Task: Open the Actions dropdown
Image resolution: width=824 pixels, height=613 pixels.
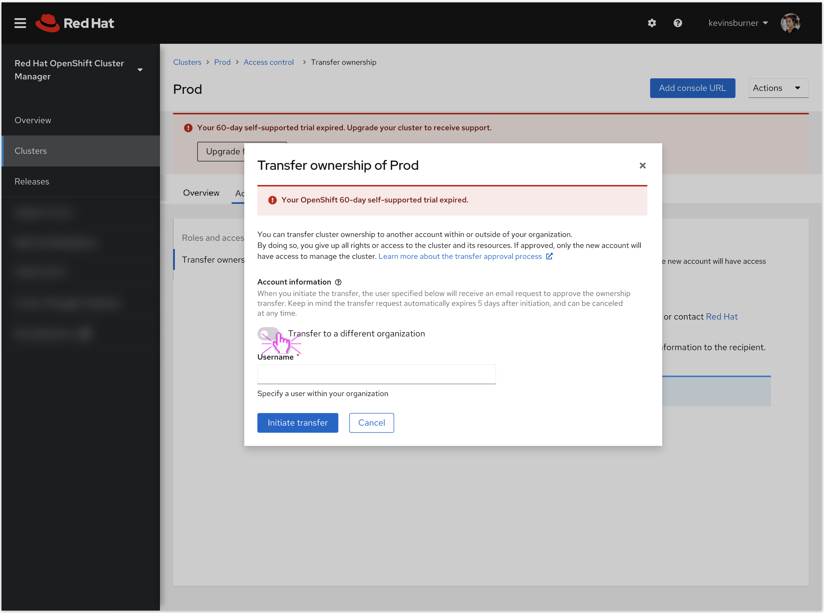Action: (x=778, y=88)
